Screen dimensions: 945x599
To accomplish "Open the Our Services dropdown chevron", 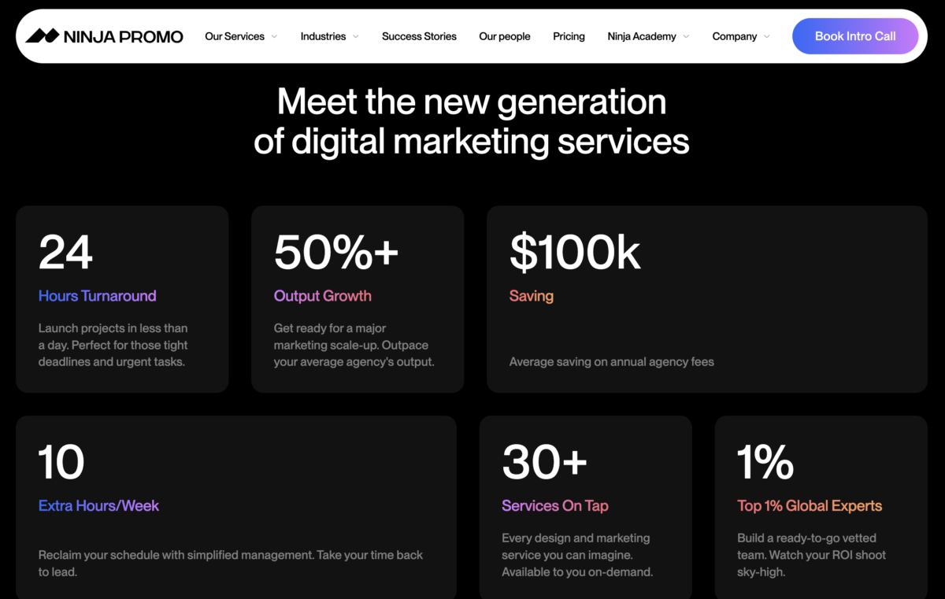I will click(x=274, y=36).
